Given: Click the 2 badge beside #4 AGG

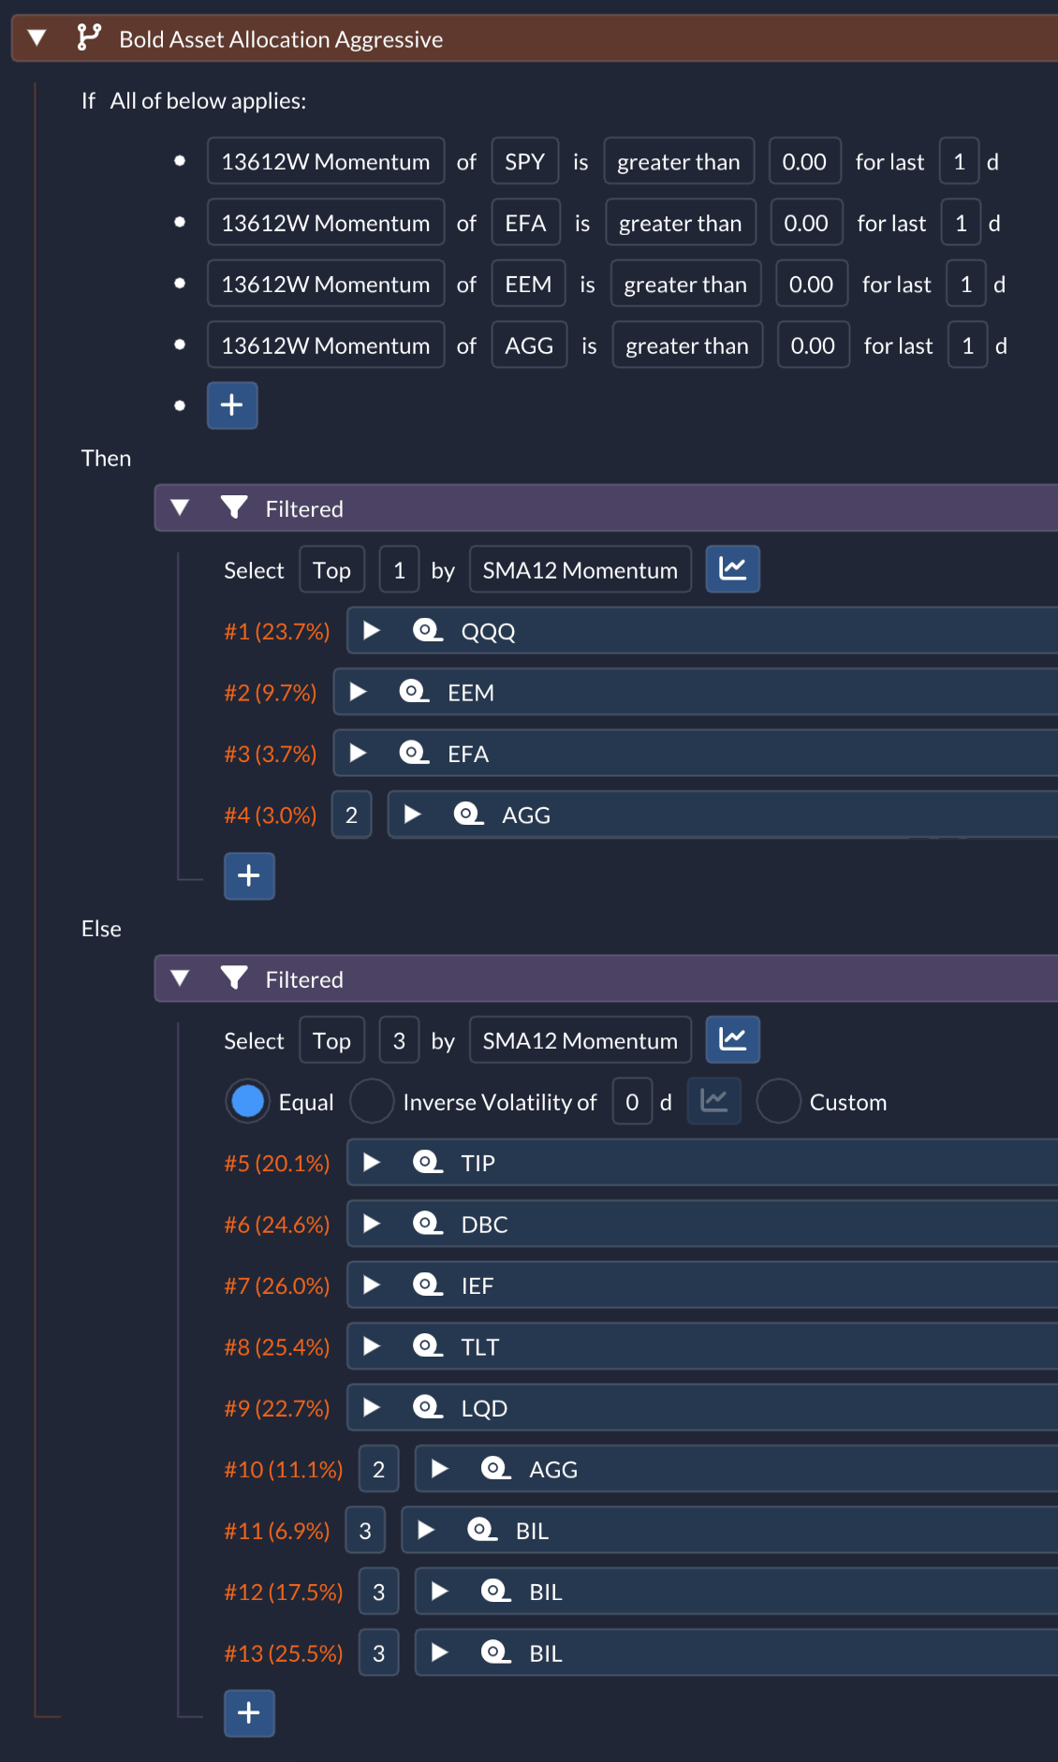Looking at the screenshot, I should [351, 815].
